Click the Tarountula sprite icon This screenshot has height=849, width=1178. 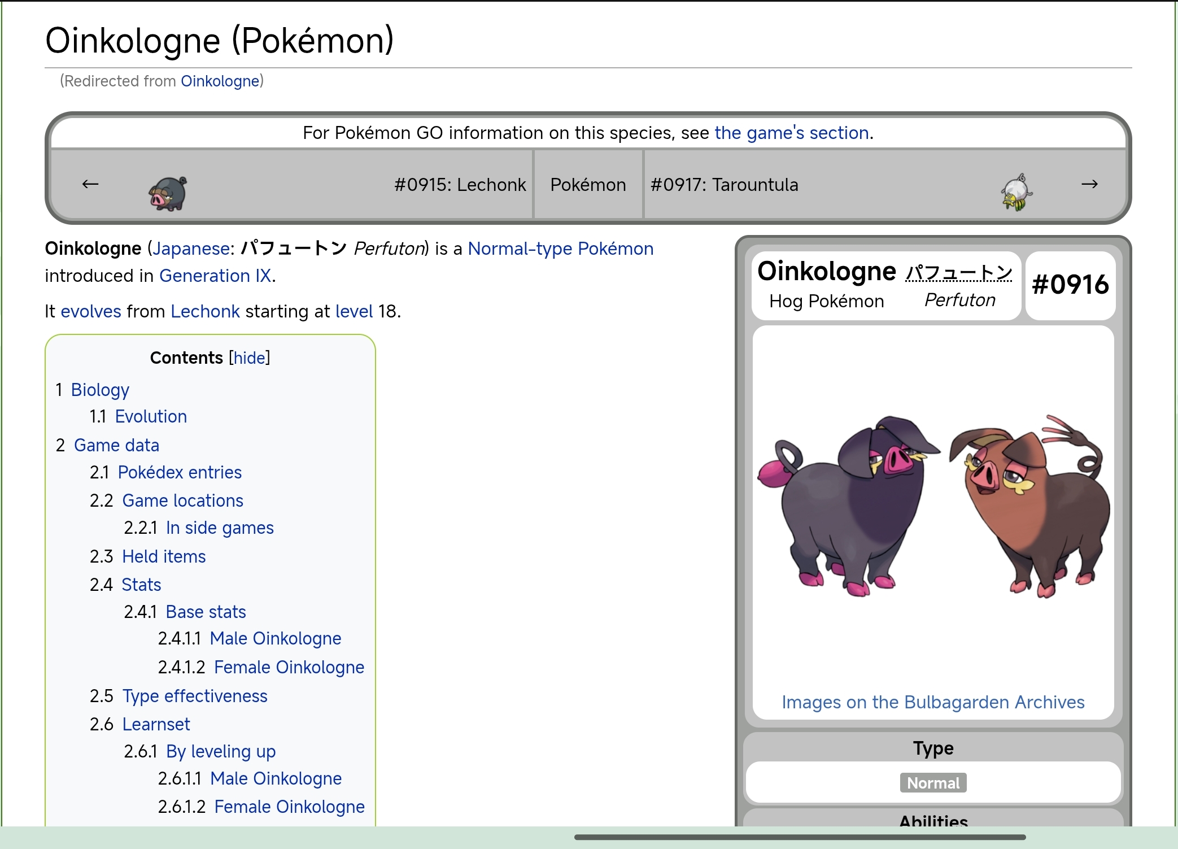[1016, 193]
